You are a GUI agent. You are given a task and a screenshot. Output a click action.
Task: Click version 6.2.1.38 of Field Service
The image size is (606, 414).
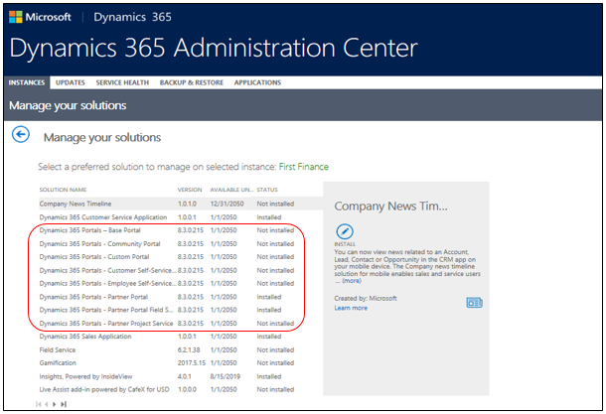189,349
